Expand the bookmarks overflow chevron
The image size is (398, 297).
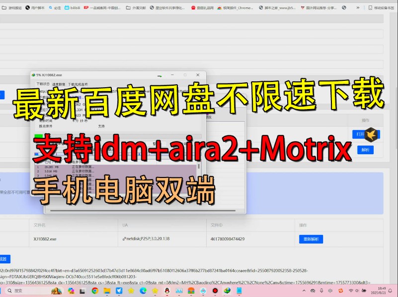point(358,8)
